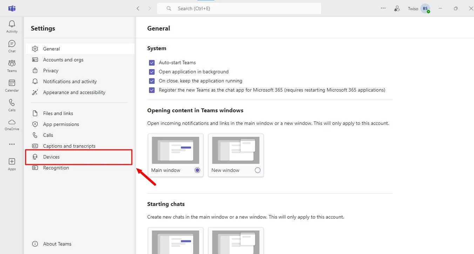Show more apps via sidebar ellipsis
Image resolution: width=474 pixels, height=254 pixels.
coord(12,144)
